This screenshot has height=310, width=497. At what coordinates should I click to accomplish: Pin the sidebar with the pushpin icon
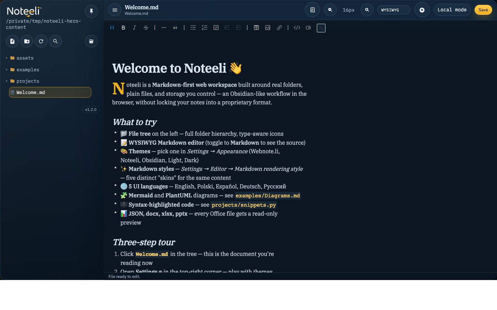(x=91, y=11)
